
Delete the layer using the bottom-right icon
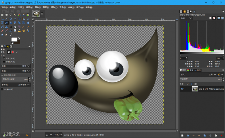click(222, 135)
